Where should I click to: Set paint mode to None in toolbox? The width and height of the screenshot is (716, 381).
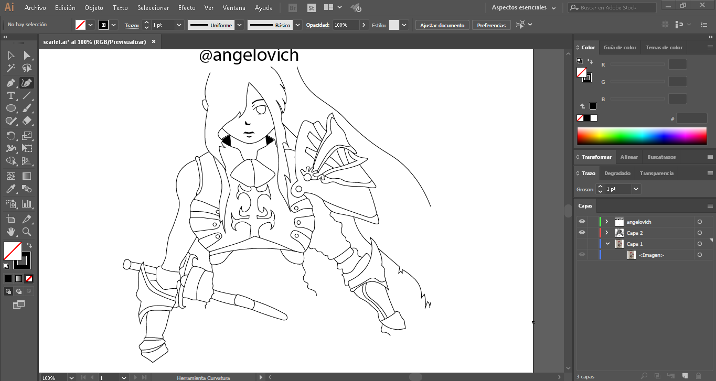coord(29,278)
